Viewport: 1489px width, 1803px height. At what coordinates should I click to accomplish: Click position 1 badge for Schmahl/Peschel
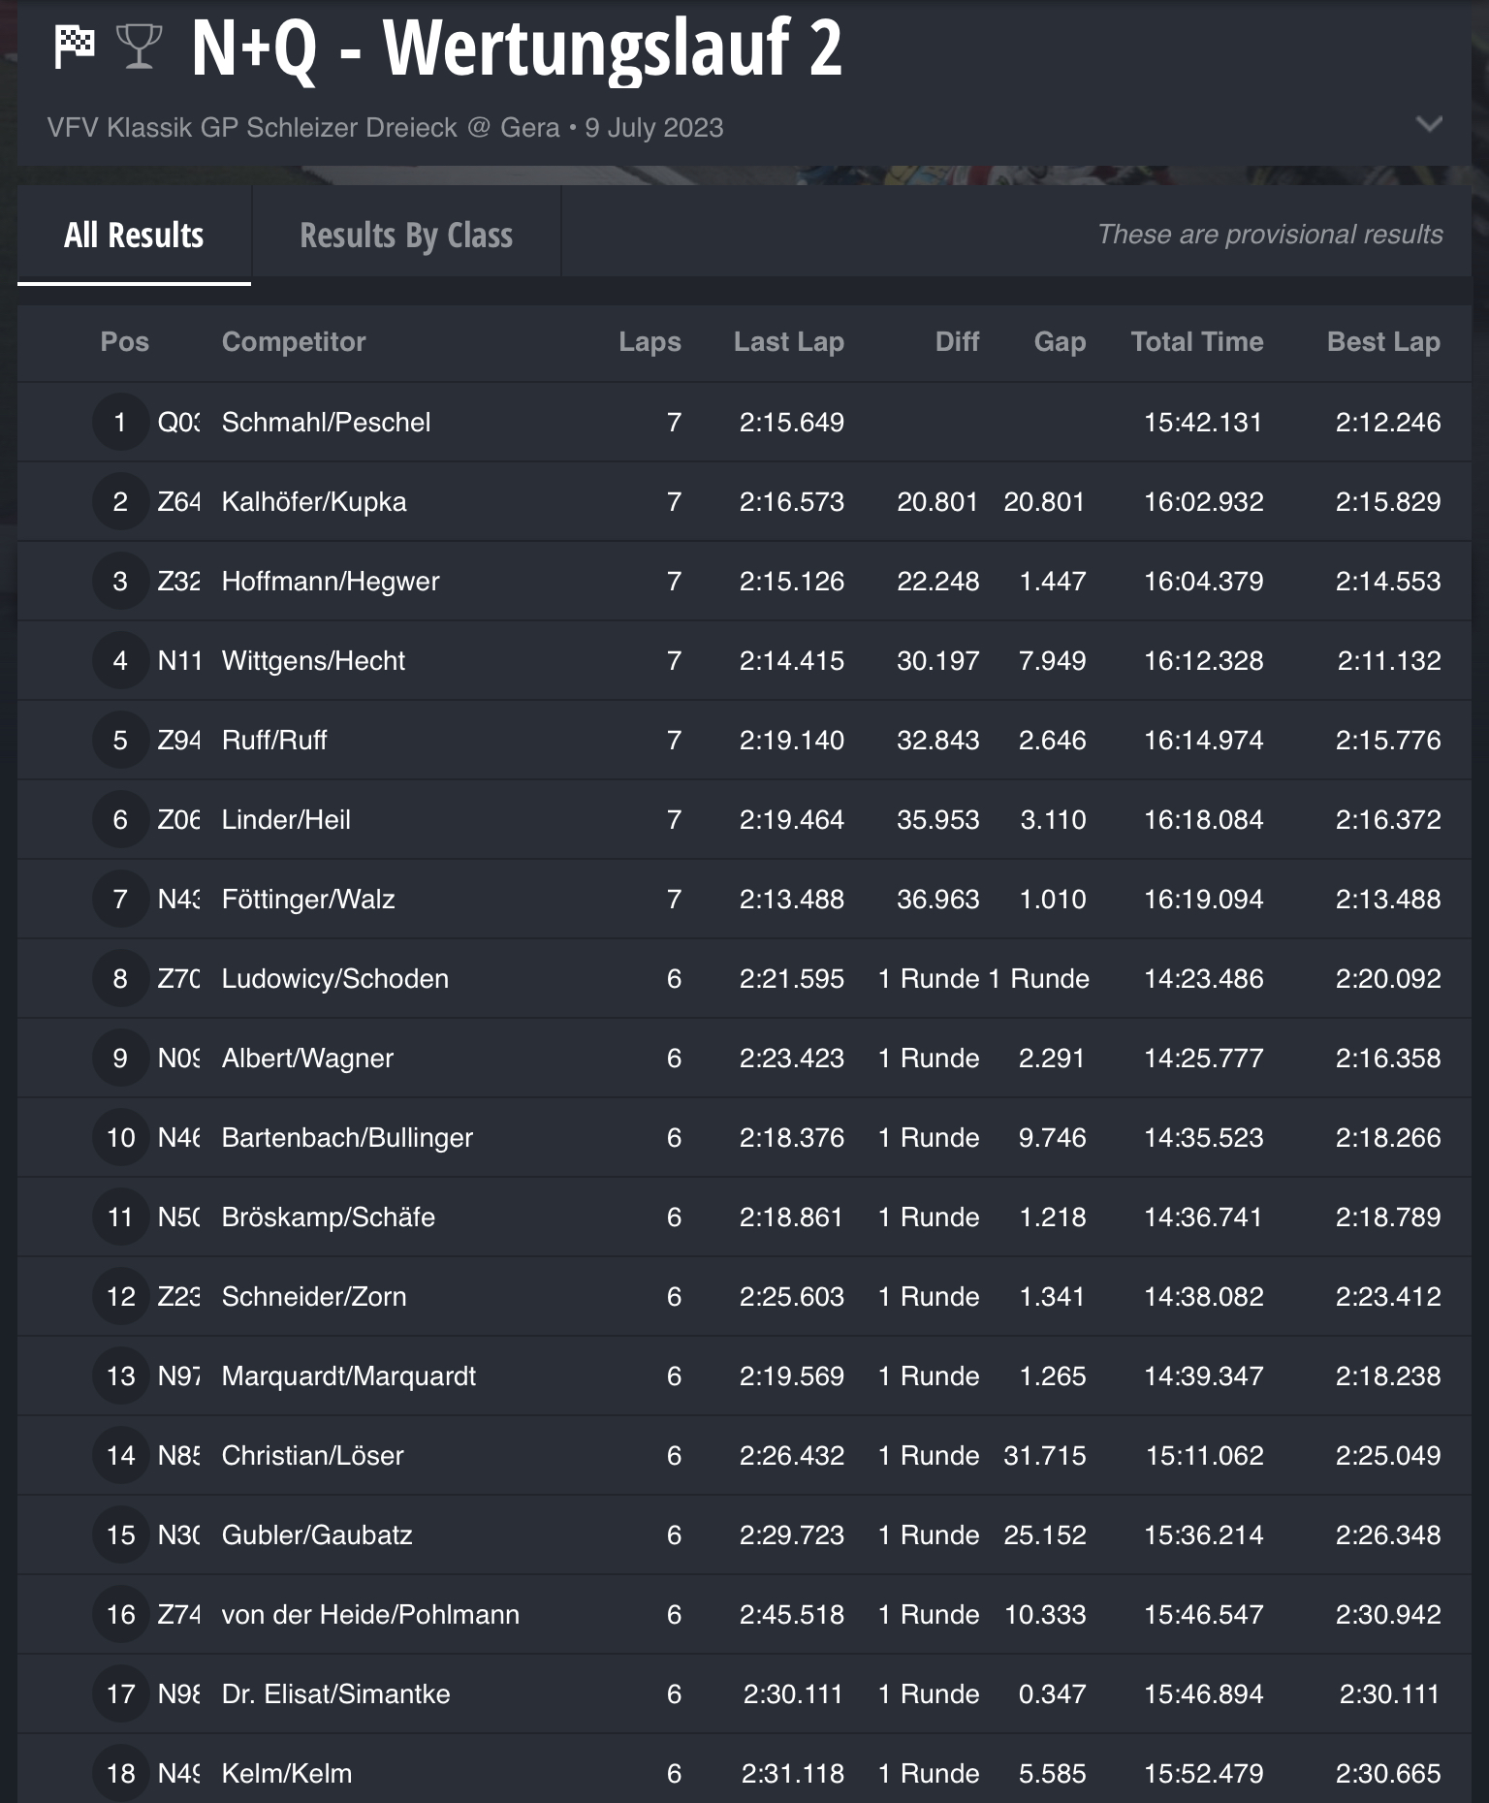[120, 423]
